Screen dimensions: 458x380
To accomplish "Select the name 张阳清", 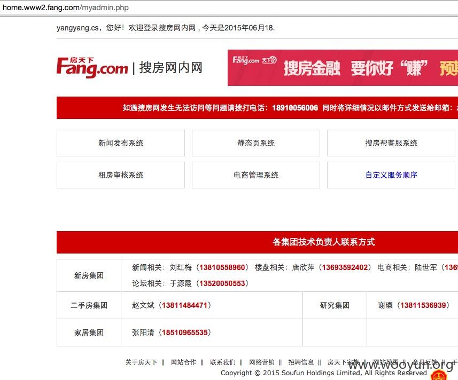I will click(143, 332).
